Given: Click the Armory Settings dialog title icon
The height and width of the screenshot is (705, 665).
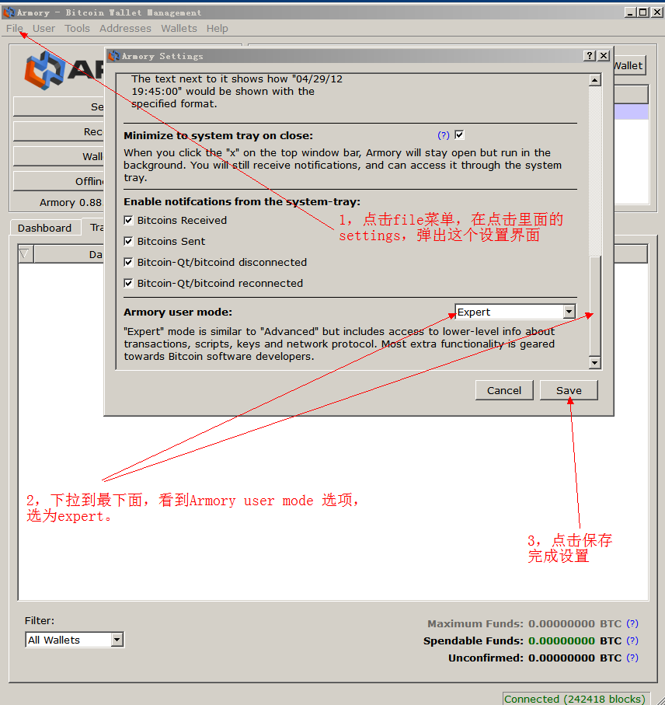Looking at the screenshot, I should [x=114, y=56].
